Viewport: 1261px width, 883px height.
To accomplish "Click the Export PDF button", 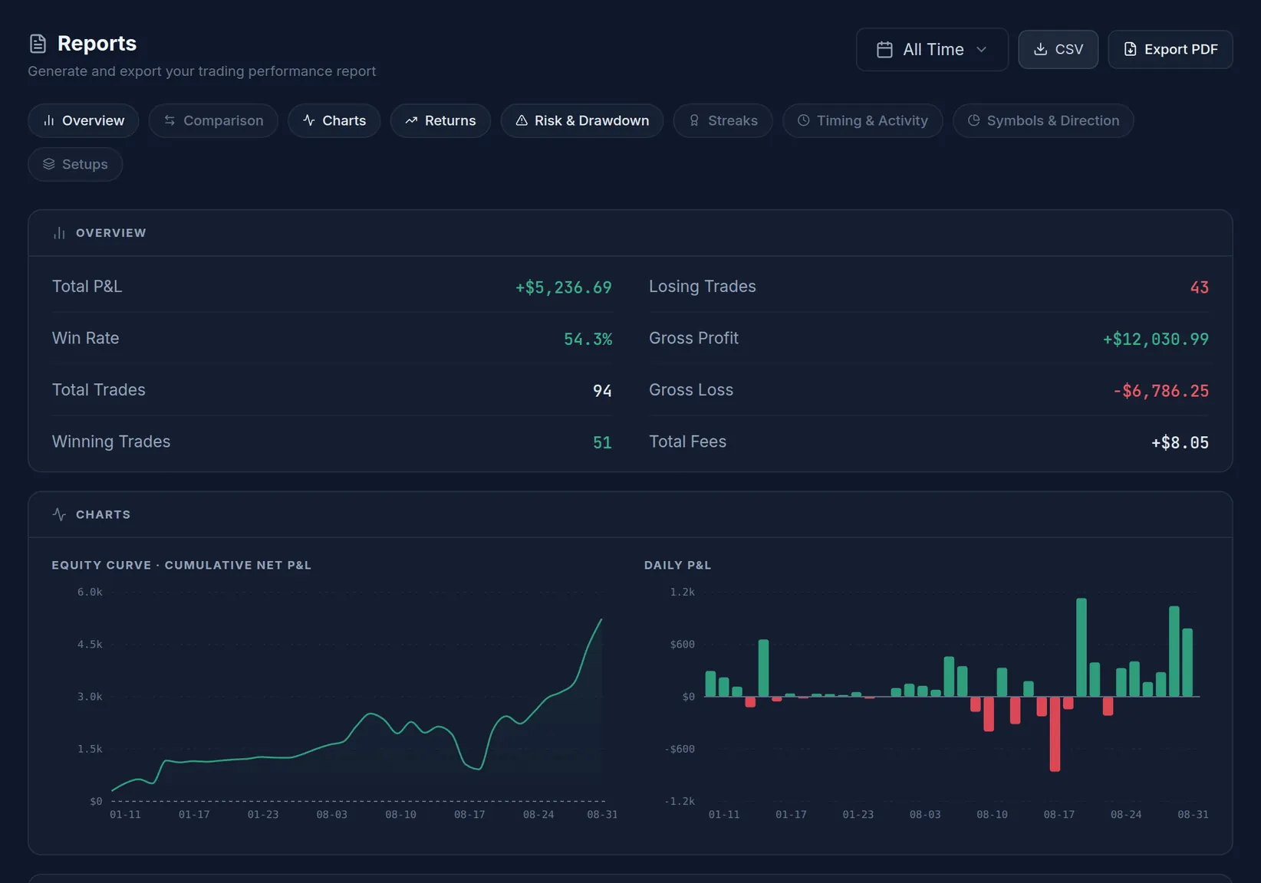I will pyautogui.click(x=1170, y=49).
